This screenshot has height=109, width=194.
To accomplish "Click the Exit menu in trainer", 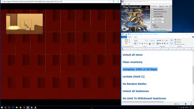I will pyautogui.click(x=129, y=4).
